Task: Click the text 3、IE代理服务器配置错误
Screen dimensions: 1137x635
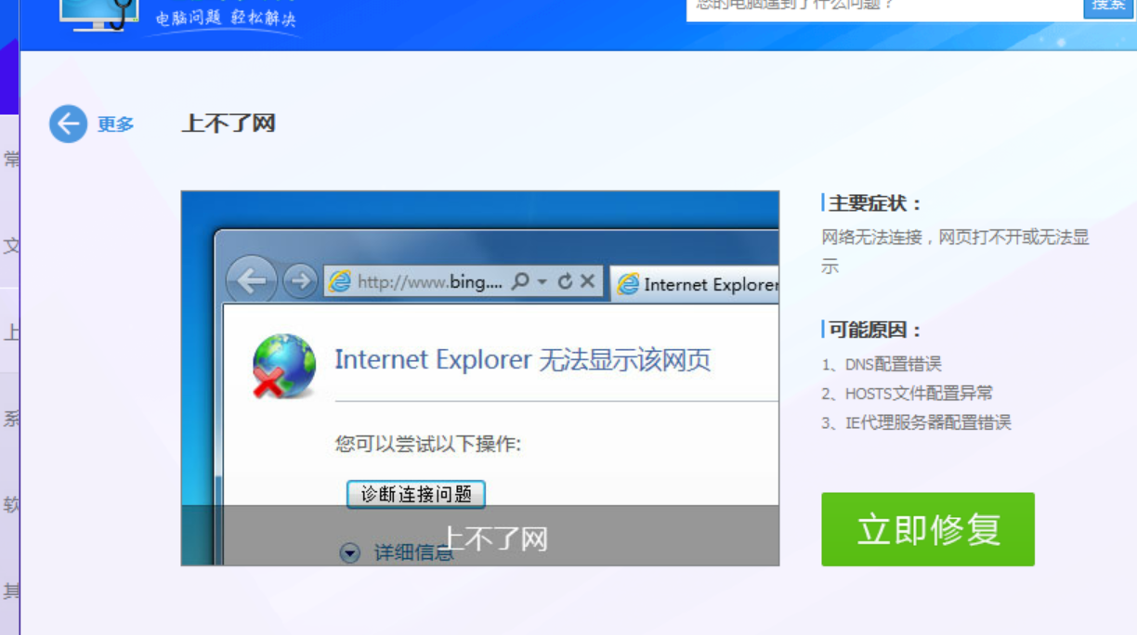Action: pos(916,422)
